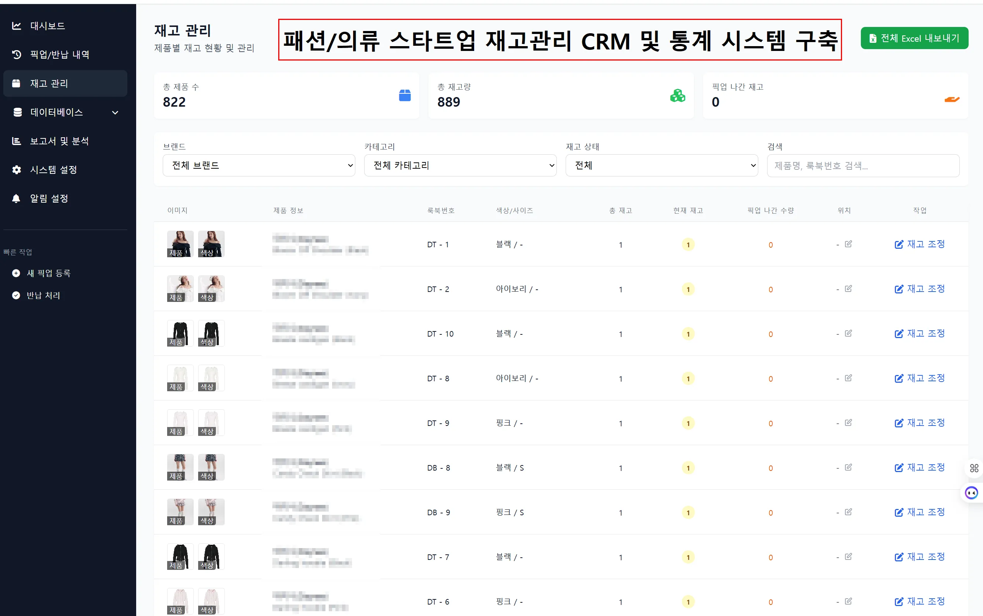Image resolution: width=983 pixels, height=616 pixels.
Task: Open 제품 thumbnail of DT - 1
Action: click(180, 244)
